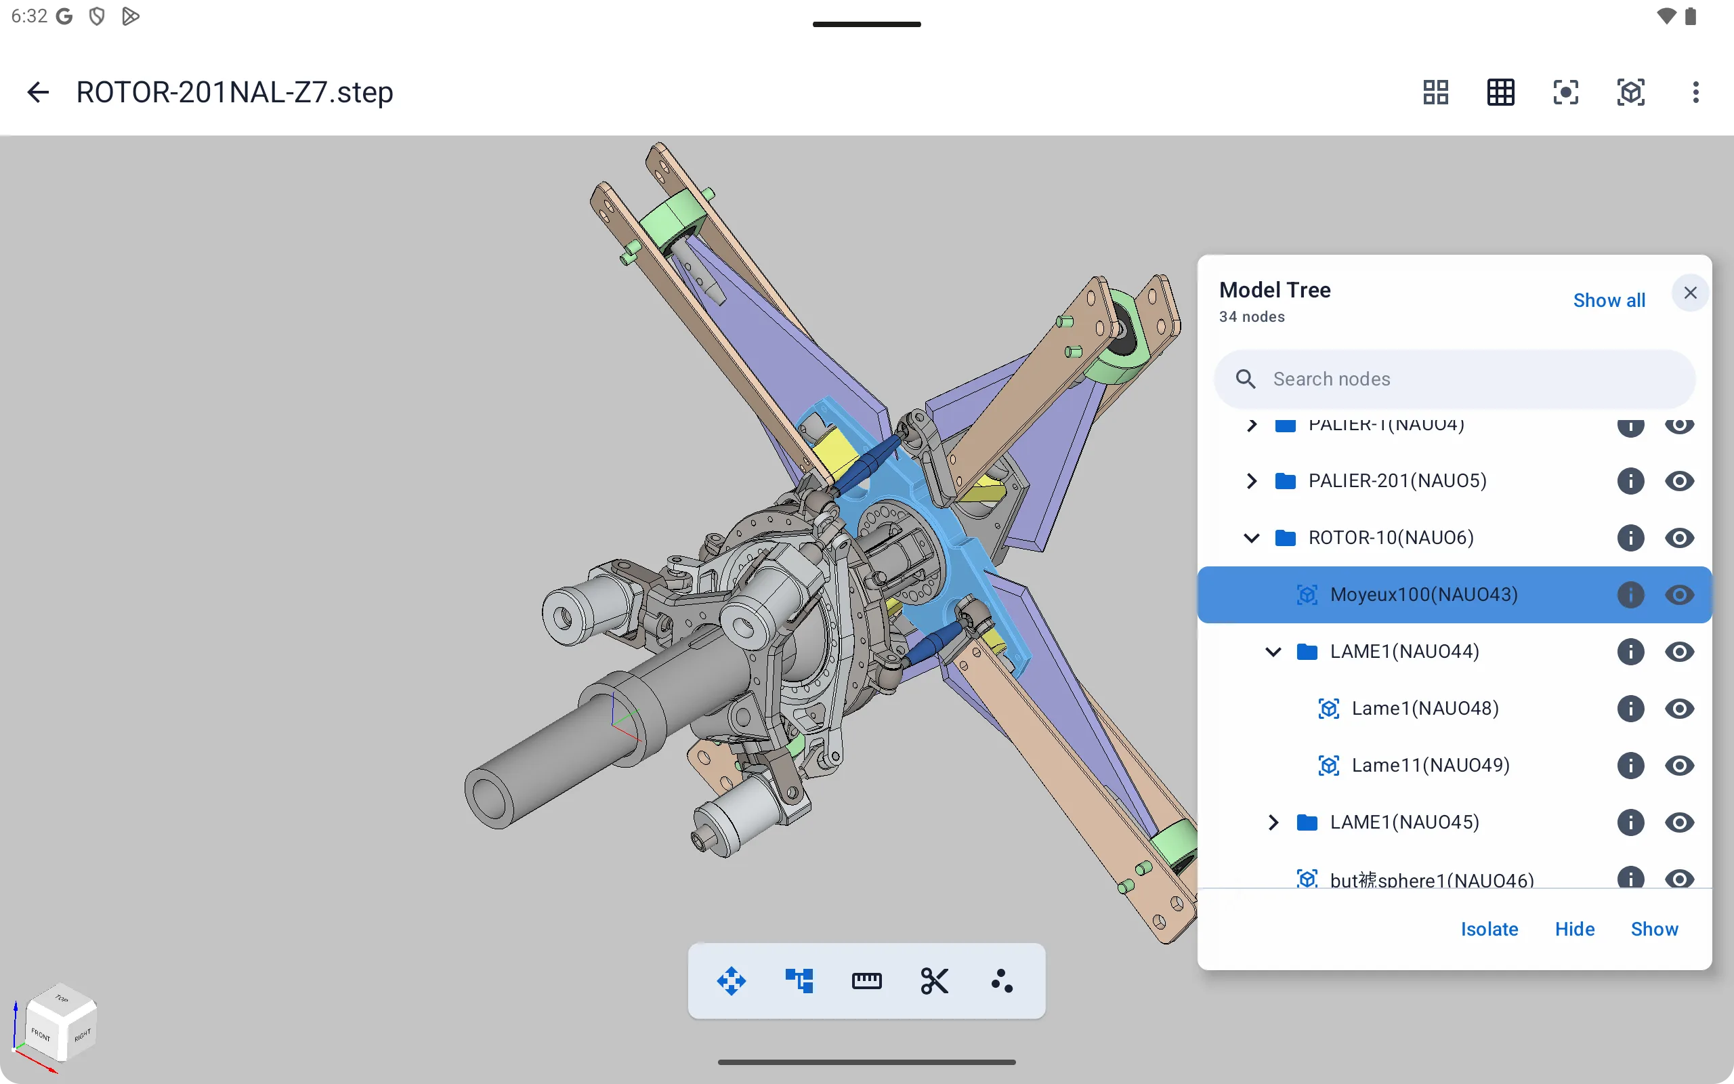Focus the Search nodes field
This screenshot has height=1084, width=1734.
(1454, 379)
